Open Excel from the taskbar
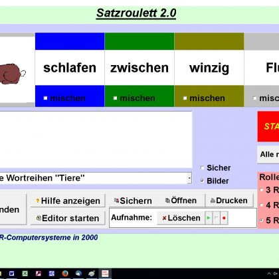This screenshot has width=279, height=279. coord(25,274)
